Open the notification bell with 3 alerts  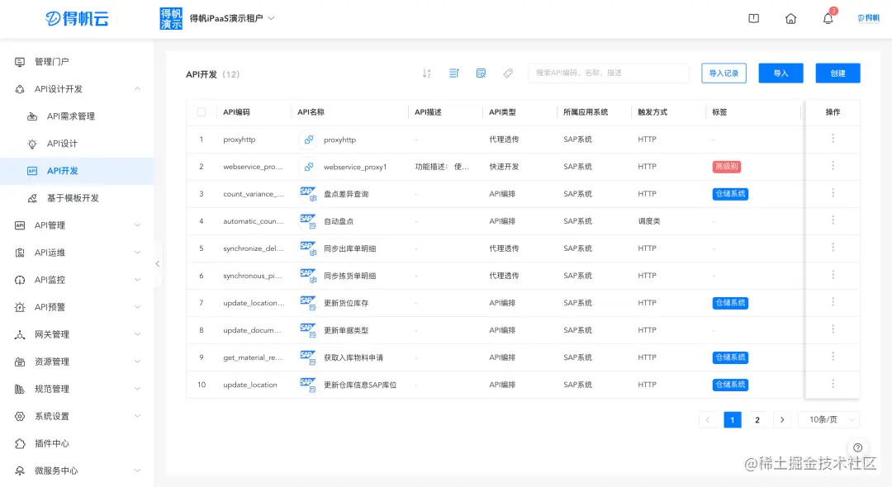coord(828,17)
